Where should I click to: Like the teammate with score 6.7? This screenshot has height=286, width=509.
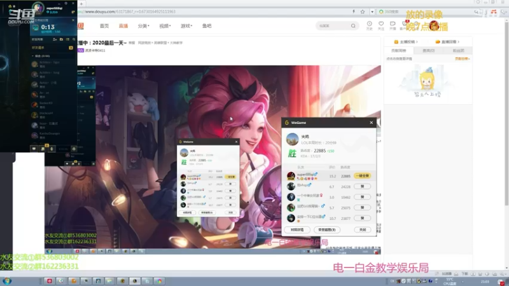point(362,186)
